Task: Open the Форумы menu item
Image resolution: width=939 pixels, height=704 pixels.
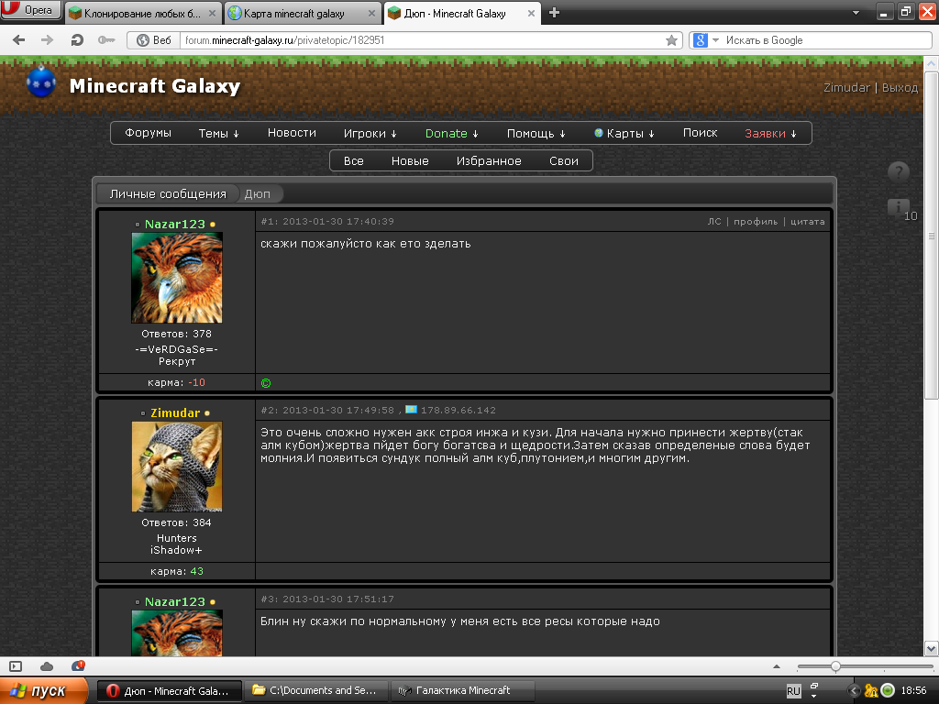Action: [148, 133]
